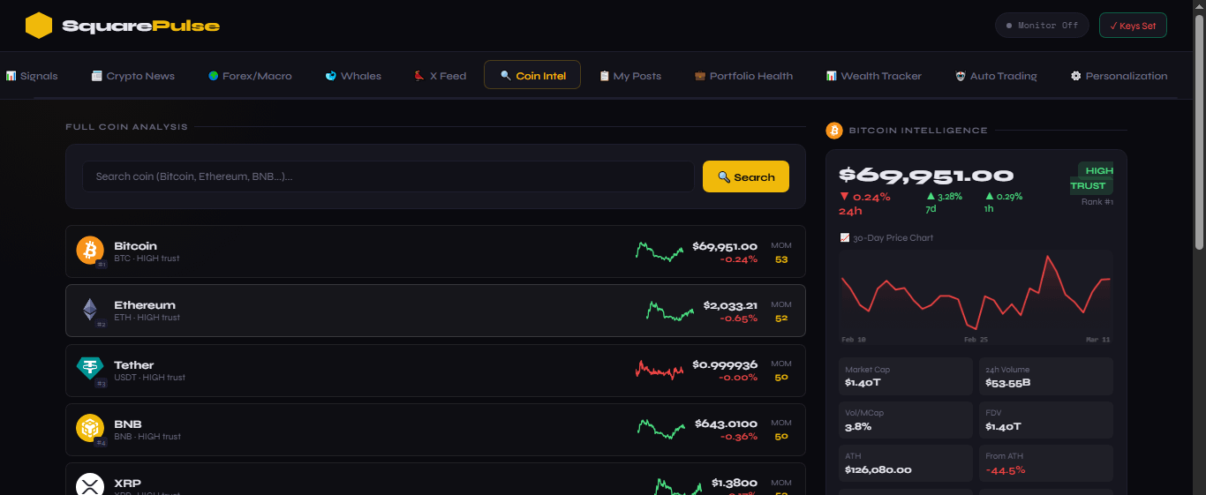Click the Bitcoin row sparkline chart
This screenshot has height=495, width=1206.
[x=660, y=251]
